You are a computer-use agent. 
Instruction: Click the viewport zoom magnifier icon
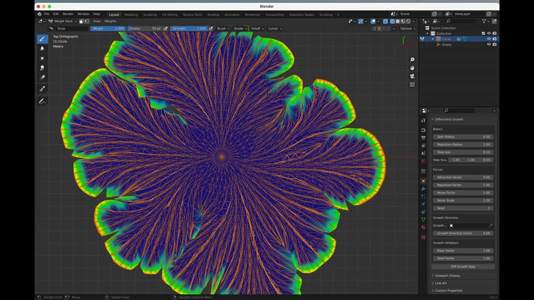tap(412, 60)
